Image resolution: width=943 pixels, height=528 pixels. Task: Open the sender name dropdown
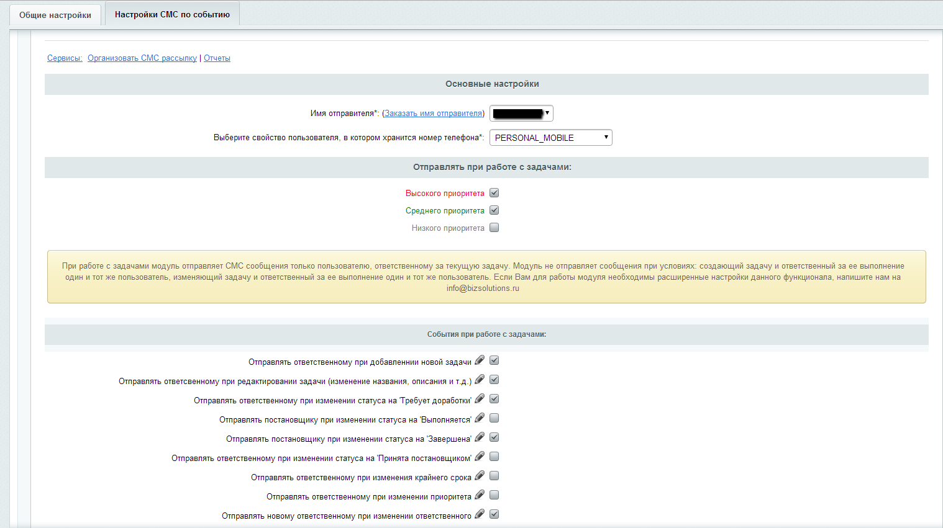pyautogui.click(x=521, y=114)
